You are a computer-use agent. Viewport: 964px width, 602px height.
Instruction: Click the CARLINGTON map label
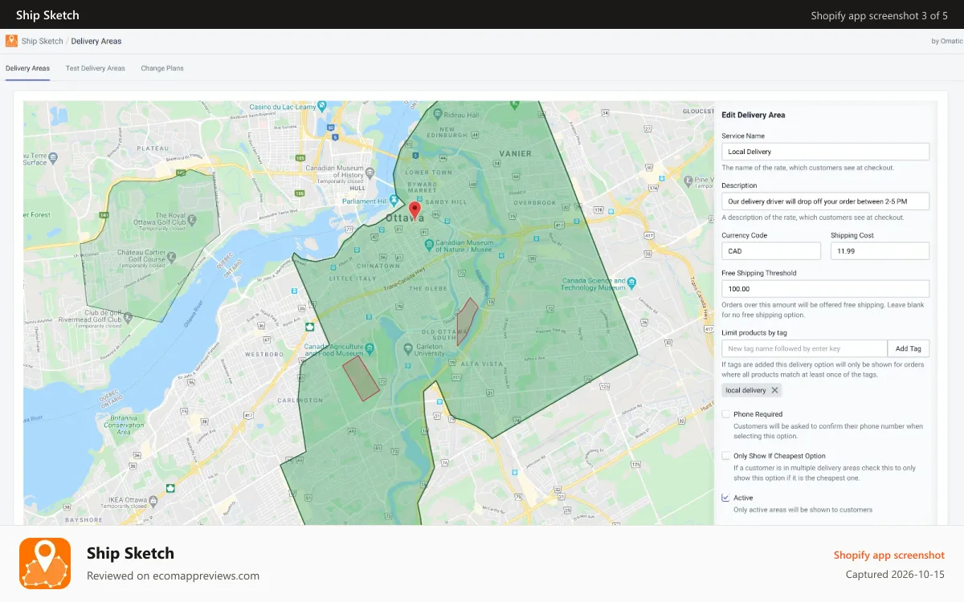click(x=299, y=400)
